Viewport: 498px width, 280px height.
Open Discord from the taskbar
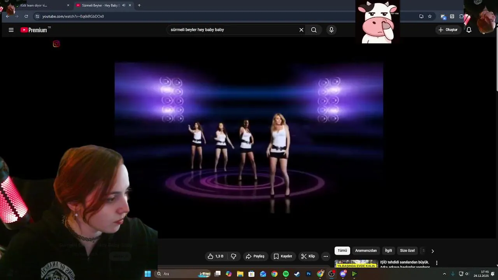343,274
